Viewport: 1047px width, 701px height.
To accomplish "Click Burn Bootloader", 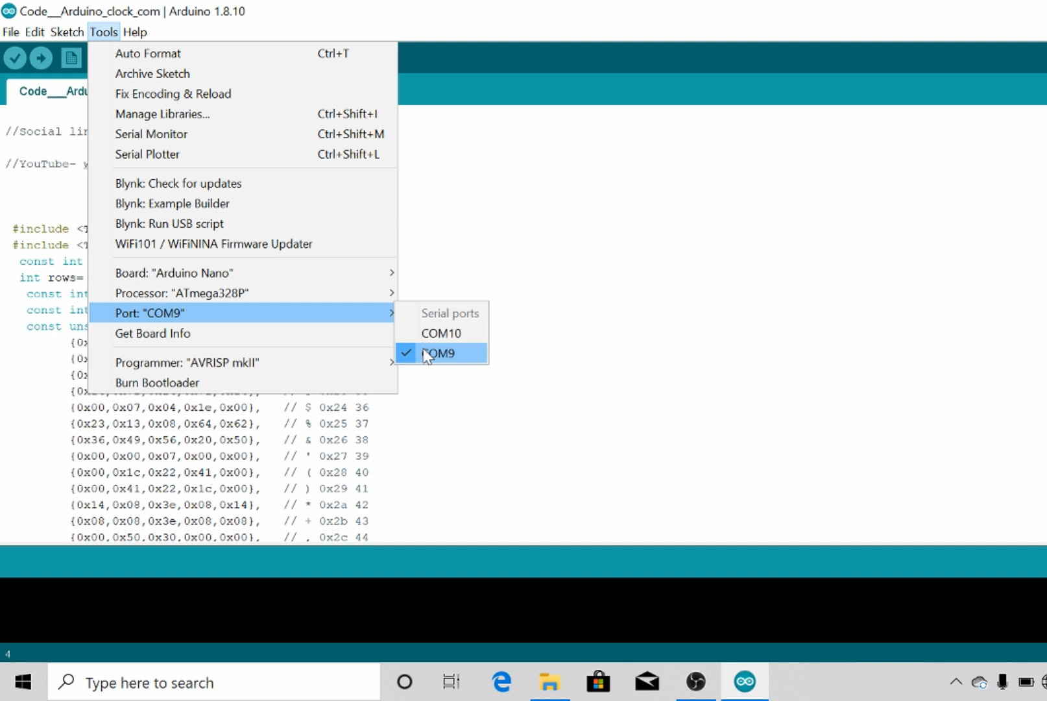I will pos(157,382).
